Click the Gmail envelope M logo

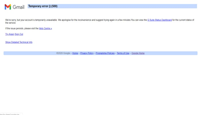[8, 7]
